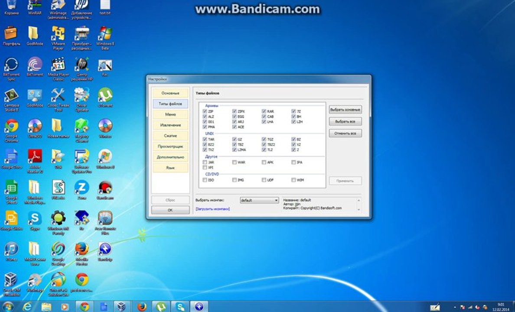Screen dimensions: 515x312
Task: Select the Портфель briefcase icon
Action: tap(11, 36)
